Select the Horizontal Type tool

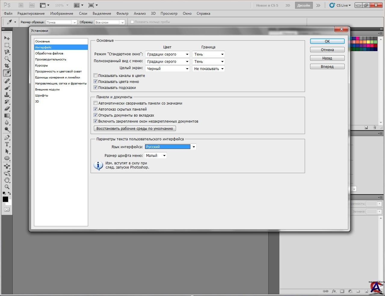coord(7,145)
